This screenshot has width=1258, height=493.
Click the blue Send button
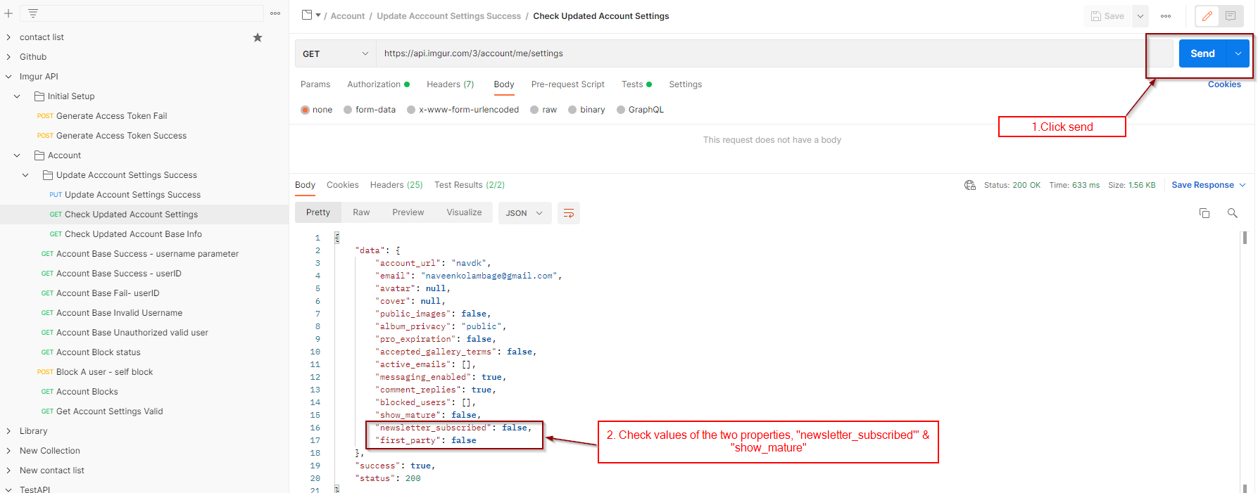coord(1202,53)
